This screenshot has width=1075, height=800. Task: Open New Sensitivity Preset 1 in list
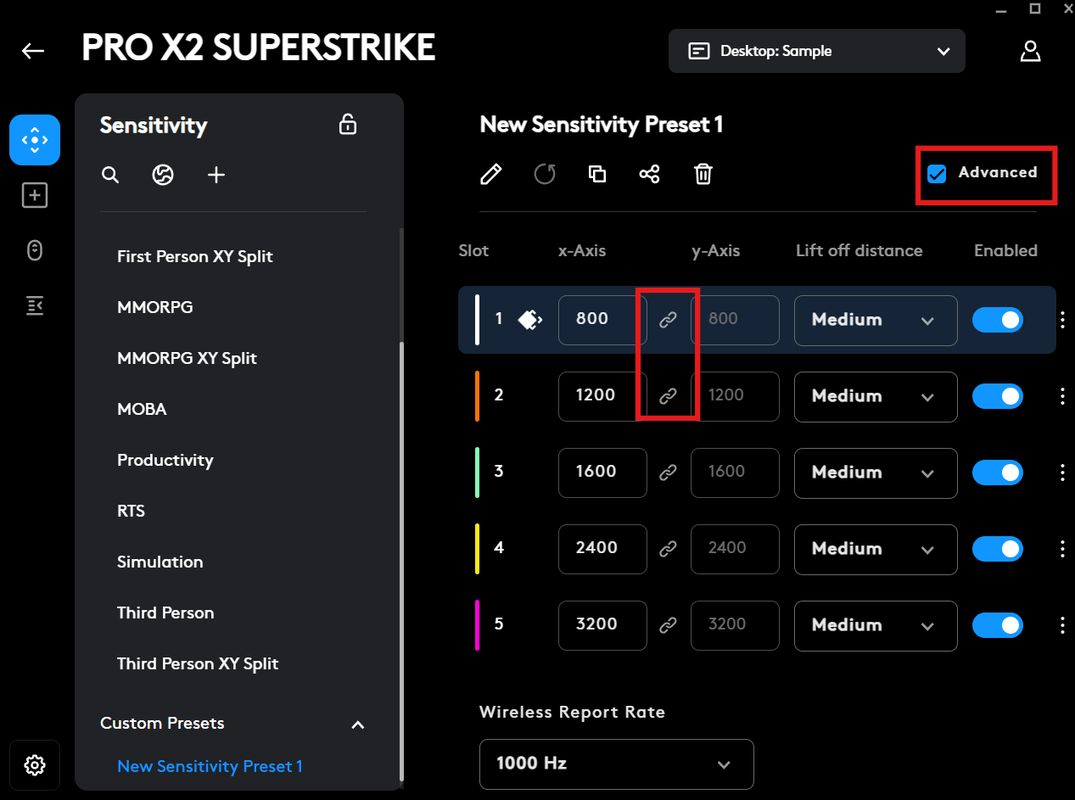(x=210, y=766)
